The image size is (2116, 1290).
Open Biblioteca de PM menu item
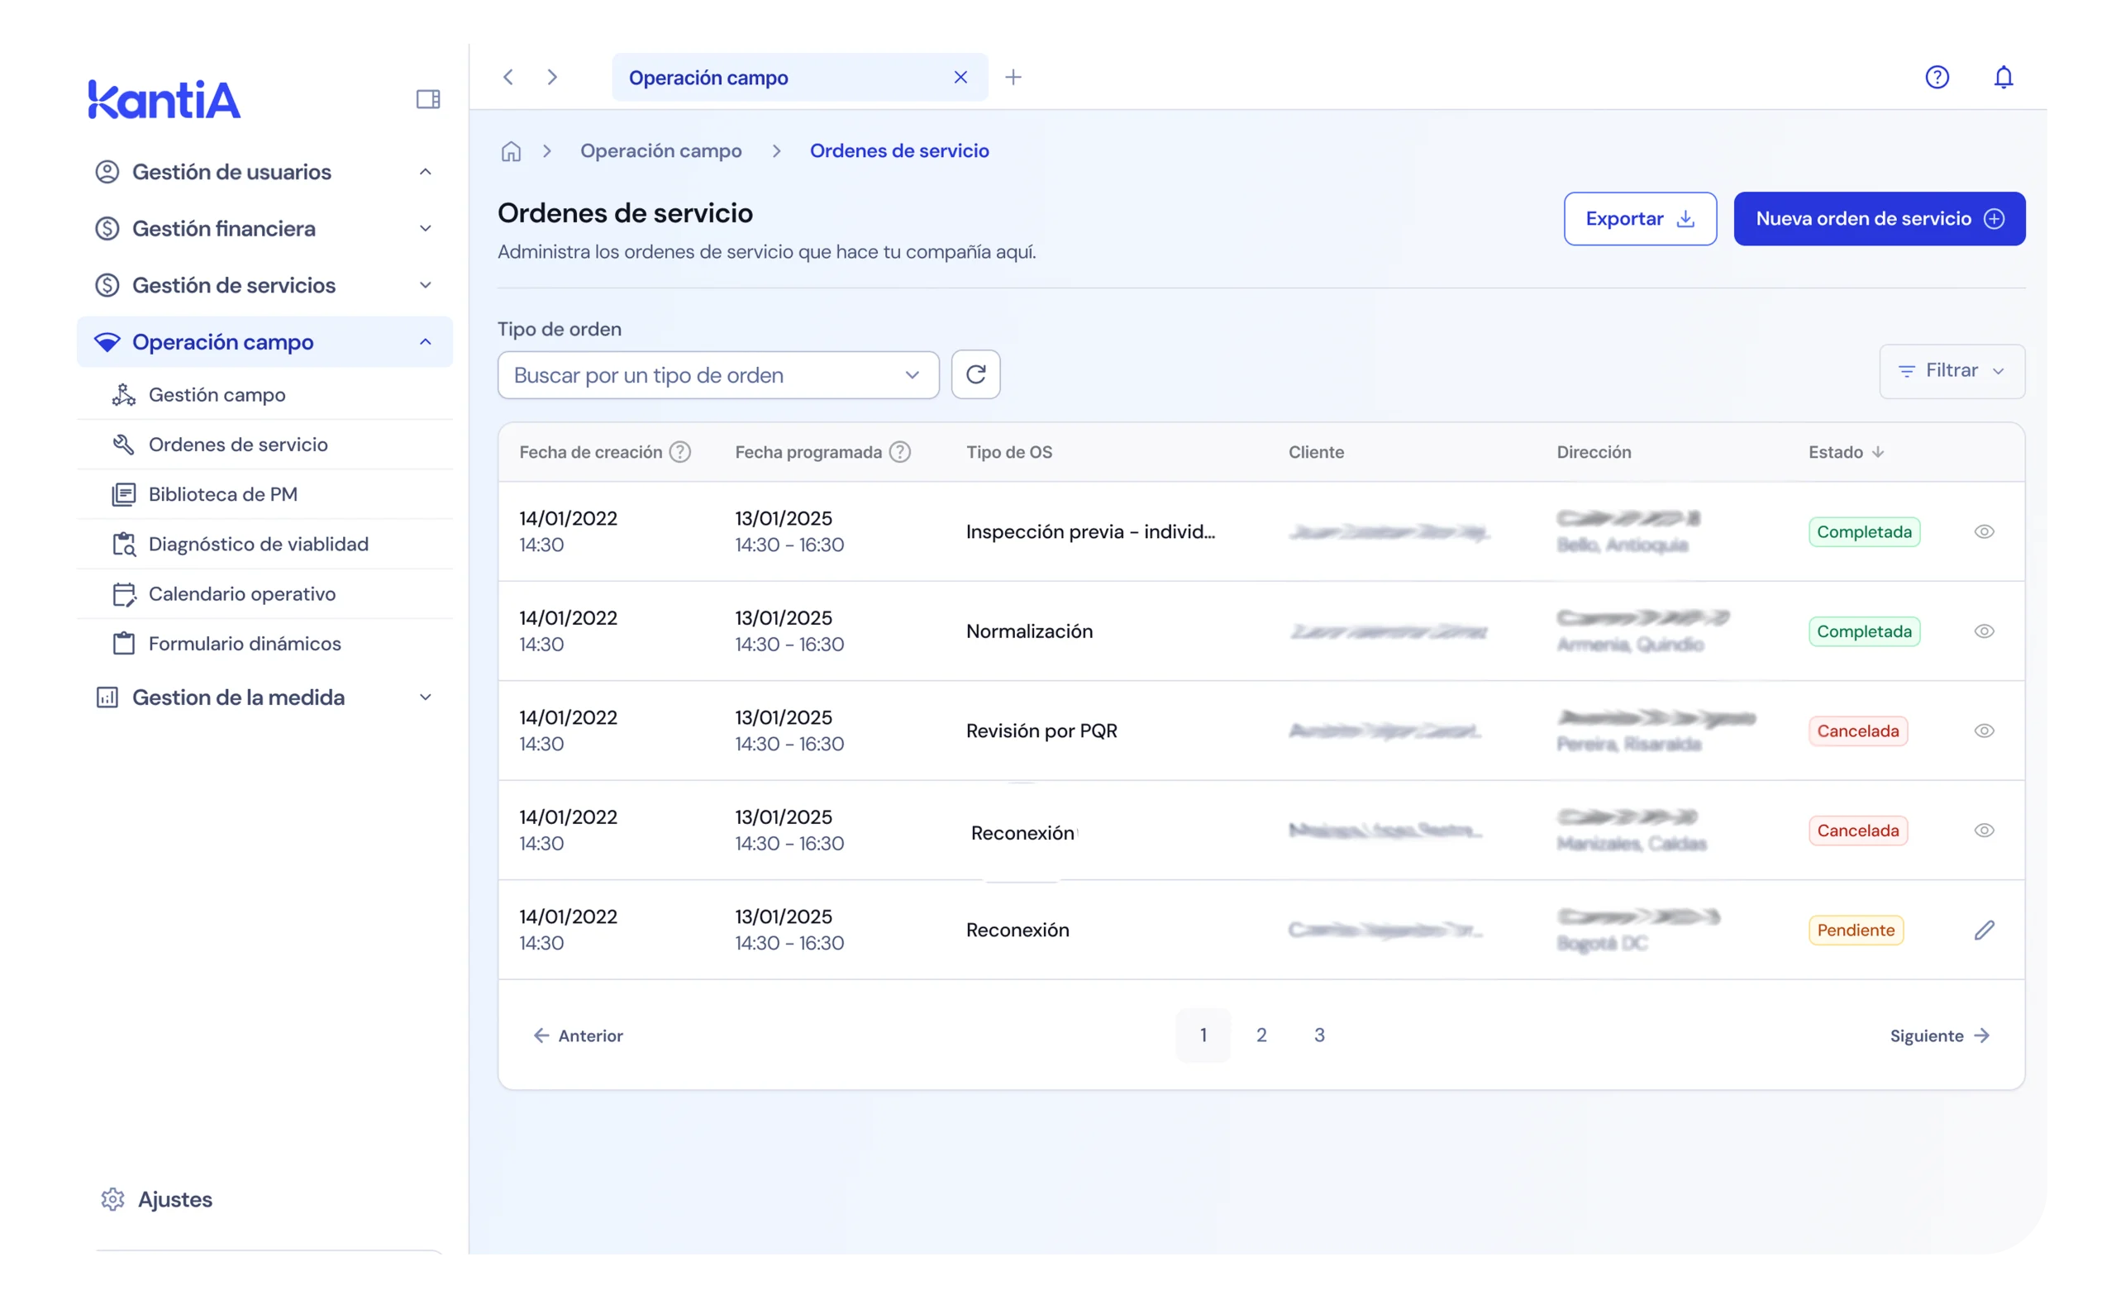(222, 495)
